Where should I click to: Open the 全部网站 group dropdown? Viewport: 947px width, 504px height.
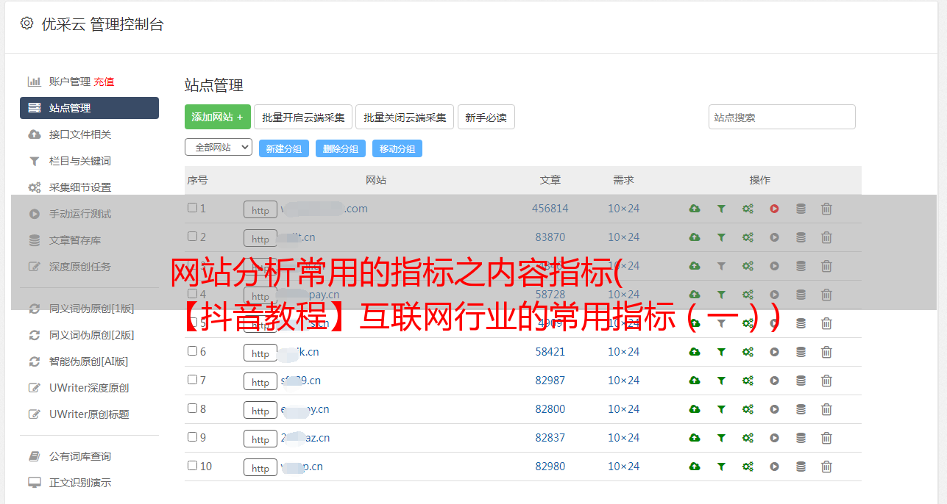219,148
